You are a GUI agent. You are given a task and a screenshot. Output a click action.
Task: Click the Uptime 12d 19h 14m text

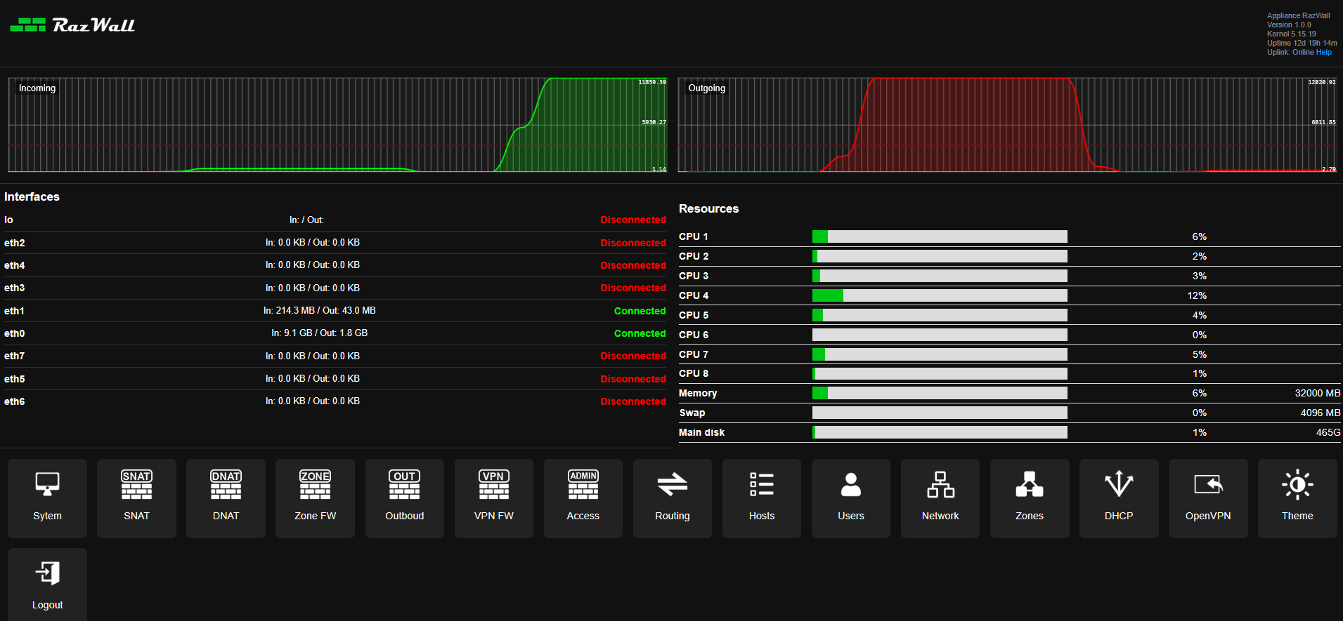(x=1302, y=43)
